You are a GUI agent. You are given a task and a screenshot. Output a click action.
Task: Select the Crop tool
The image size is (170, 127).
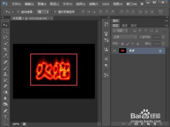[x=5, y=49]
